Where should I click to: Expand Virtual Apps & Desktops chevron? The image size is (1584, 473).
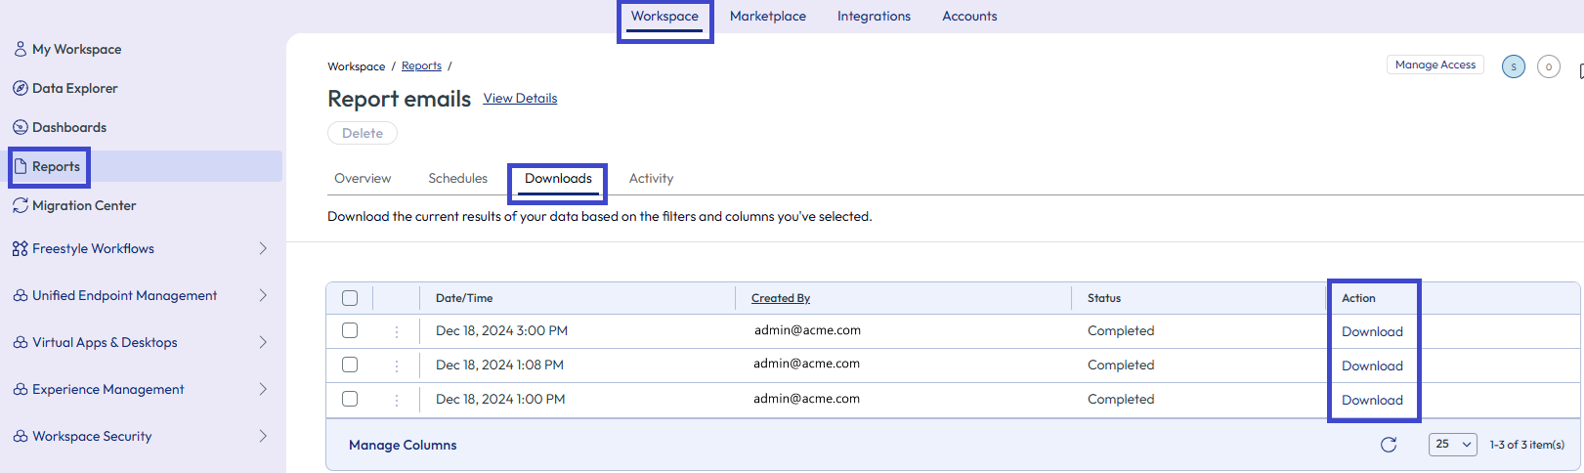point(263,342)
